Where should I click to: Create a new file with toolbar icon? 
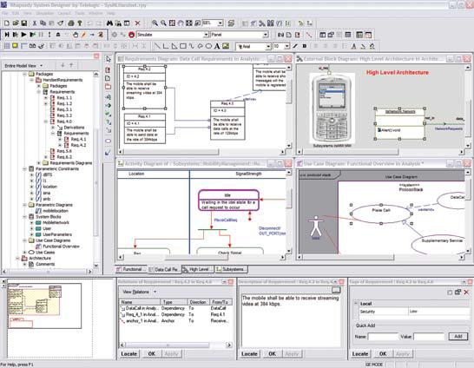7,23
